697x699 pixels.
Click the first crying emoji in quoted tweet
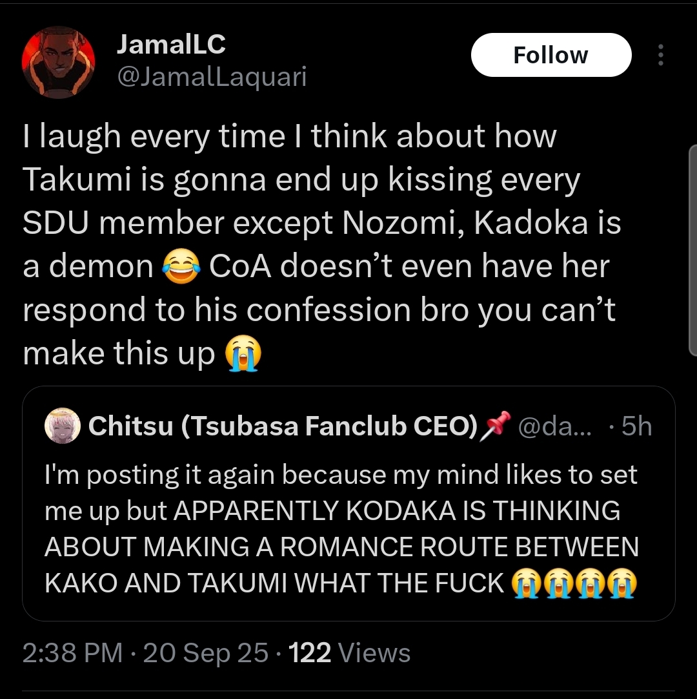coord(527,583)
